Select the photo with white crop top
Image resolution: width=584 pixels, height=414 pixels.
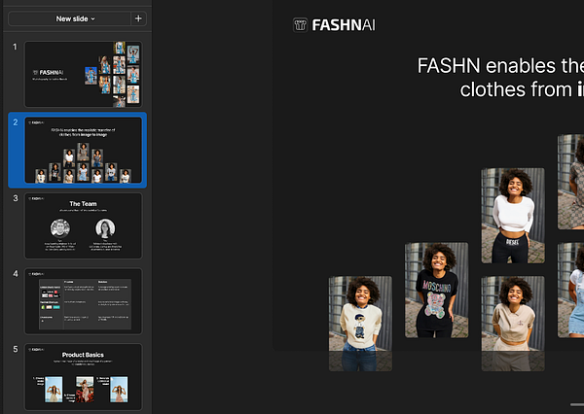click(x=513, y=216)
